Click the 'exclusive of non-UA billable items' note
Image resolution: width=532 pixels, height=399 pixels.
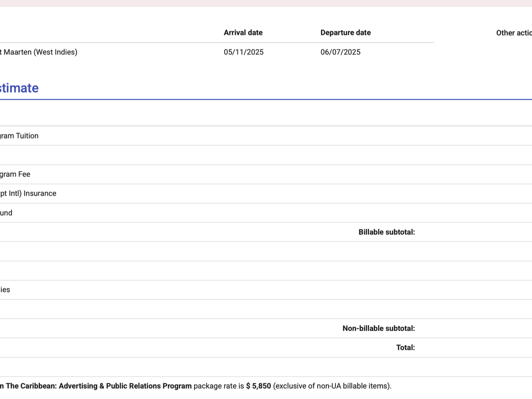pos(332,386)
